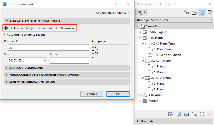Click the A.02 Alzati folder icon
The width and height of the screenshot is (214, 125).
(145, 95)
